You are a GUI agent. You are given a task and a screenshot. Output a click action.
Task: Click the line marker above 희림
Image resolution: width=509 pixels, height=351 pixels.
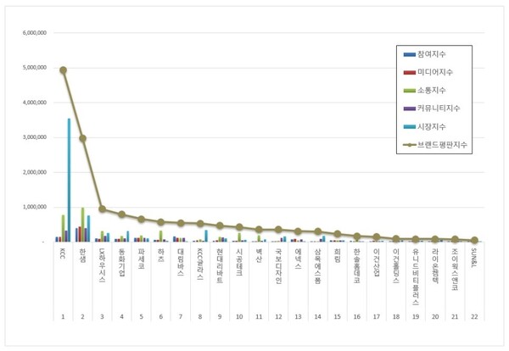(x=338, y=234)
